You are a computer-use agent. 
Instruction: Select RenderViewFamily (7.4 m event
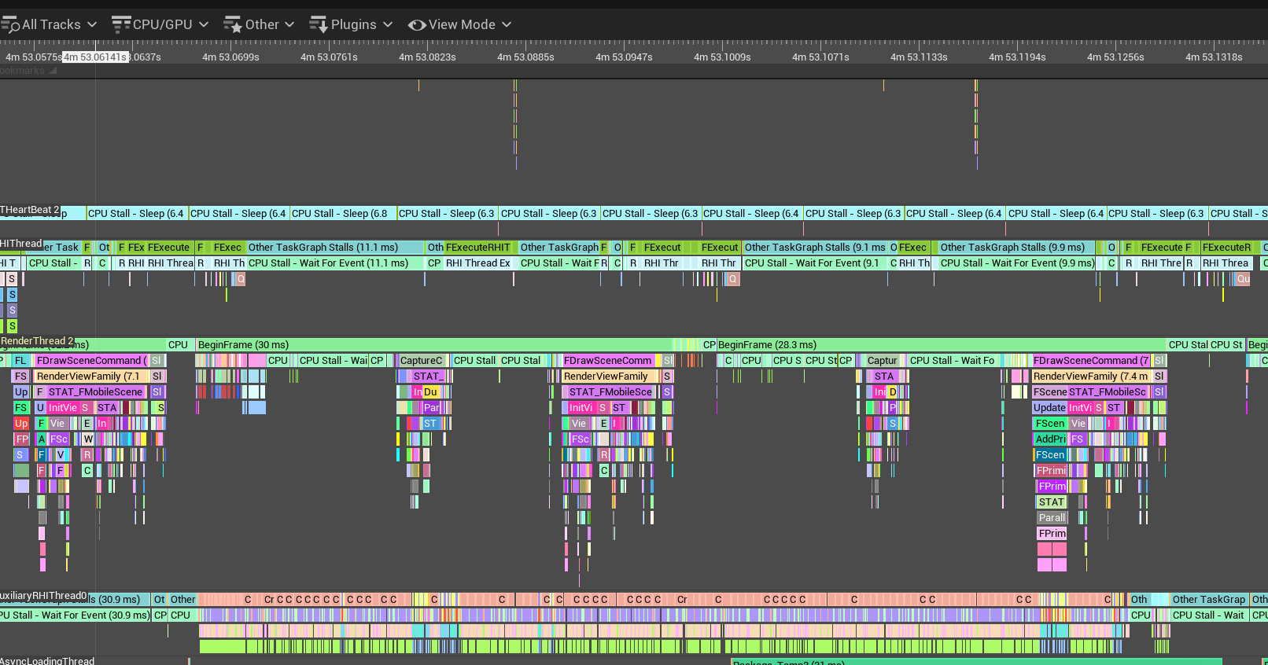point(1091,376)
